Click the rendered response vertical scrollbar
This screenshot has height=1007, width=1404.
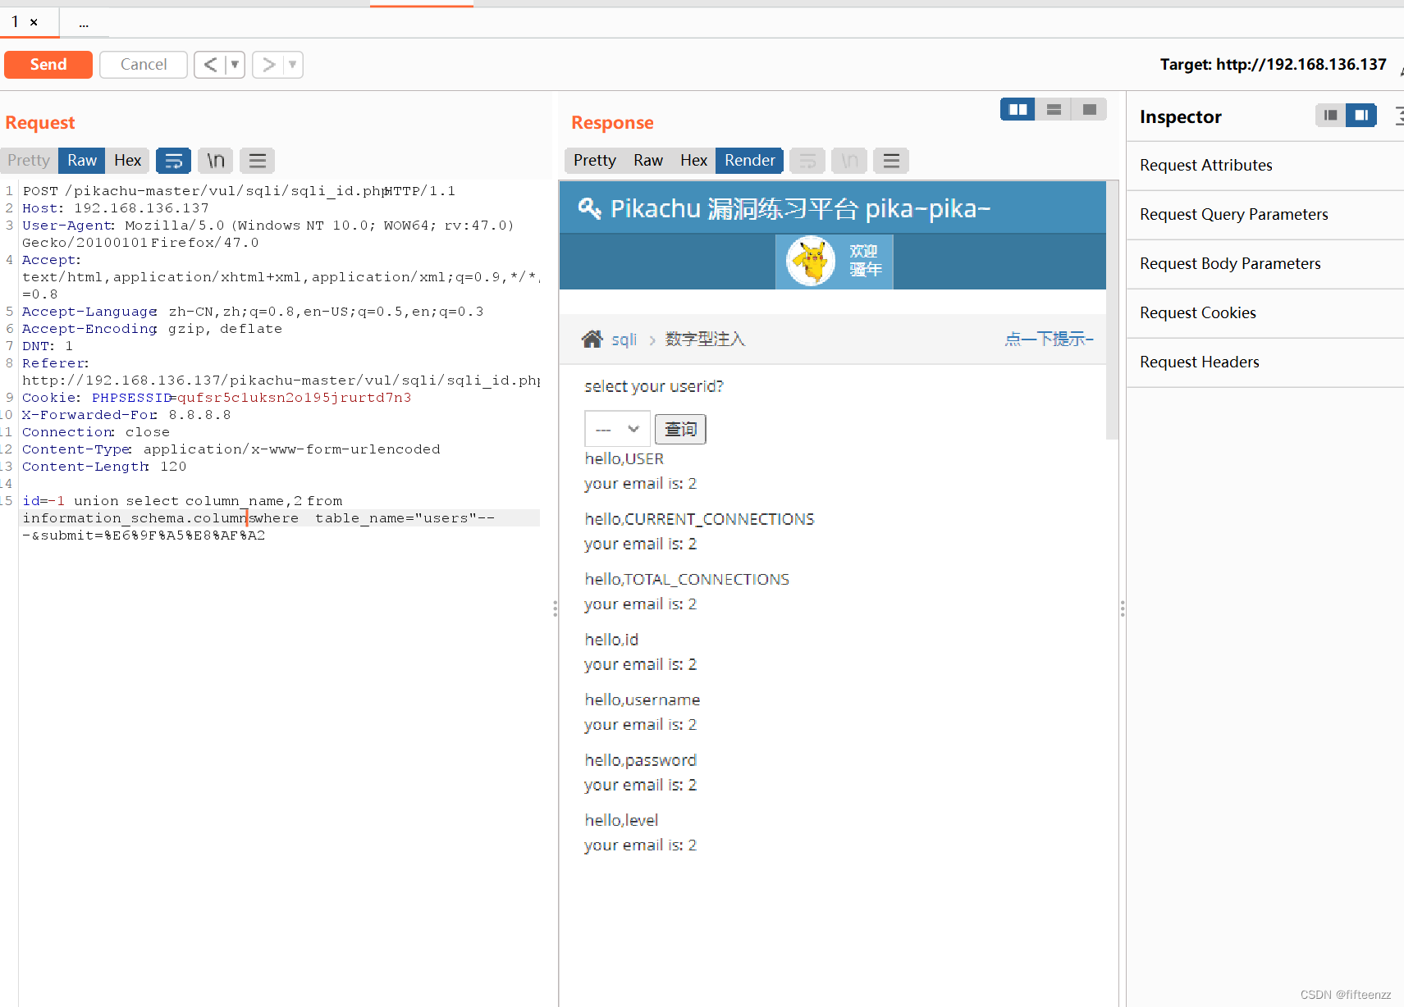[1112, 310]
